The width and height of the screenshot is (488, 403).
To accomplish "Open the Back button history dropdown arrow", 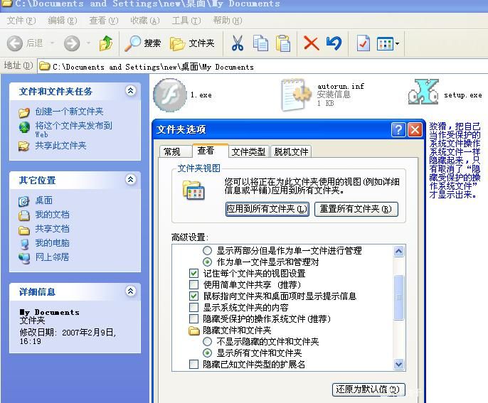I will tap(53, 43).
